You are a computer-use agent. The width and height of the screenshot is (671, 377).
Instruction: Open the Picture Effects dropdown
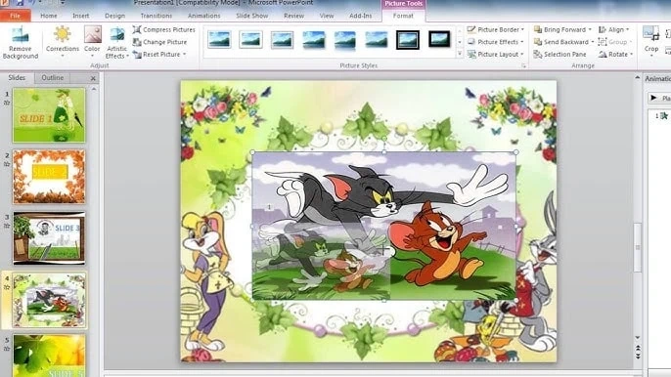coord(495,42)
